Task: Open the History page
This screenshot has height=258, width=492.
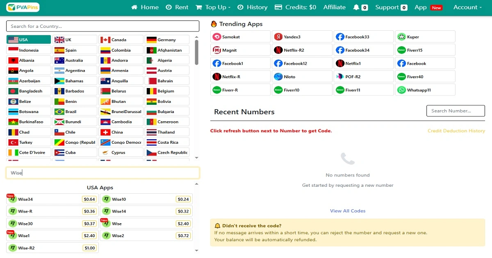Action: pos(252,7)
